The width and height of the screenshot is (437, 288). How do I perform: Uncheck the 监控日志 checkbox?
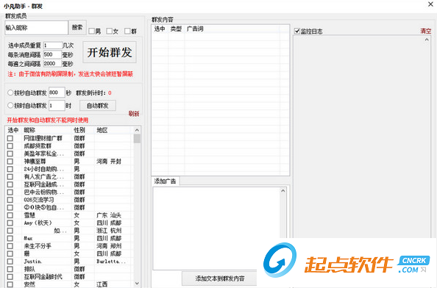click(x=297, y=31)
